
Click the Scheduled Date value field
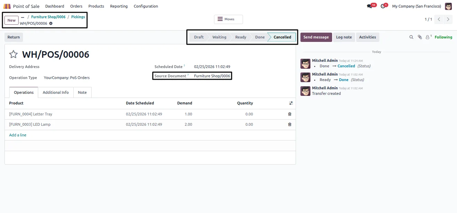212,67
